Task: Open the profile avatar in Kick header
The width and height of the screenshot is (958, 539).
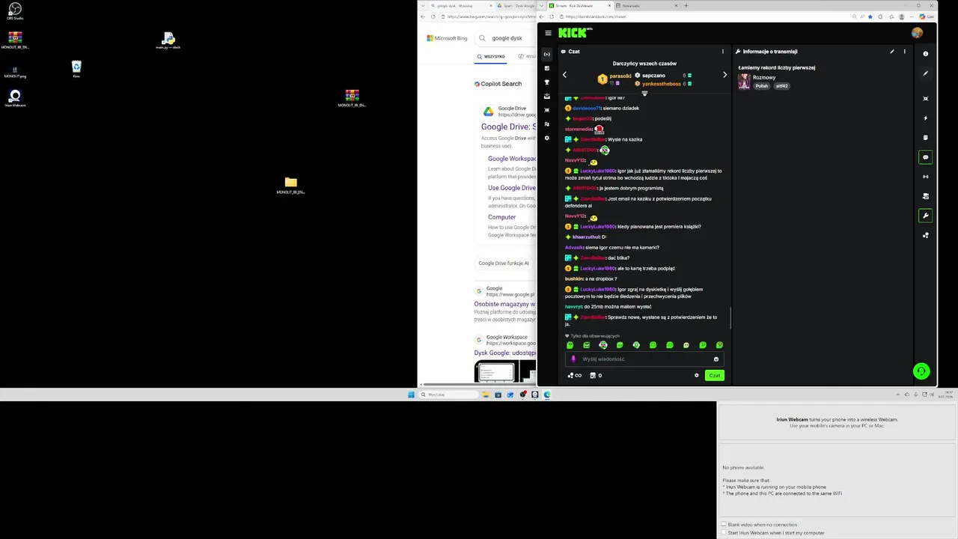Action: coord(917,33)
